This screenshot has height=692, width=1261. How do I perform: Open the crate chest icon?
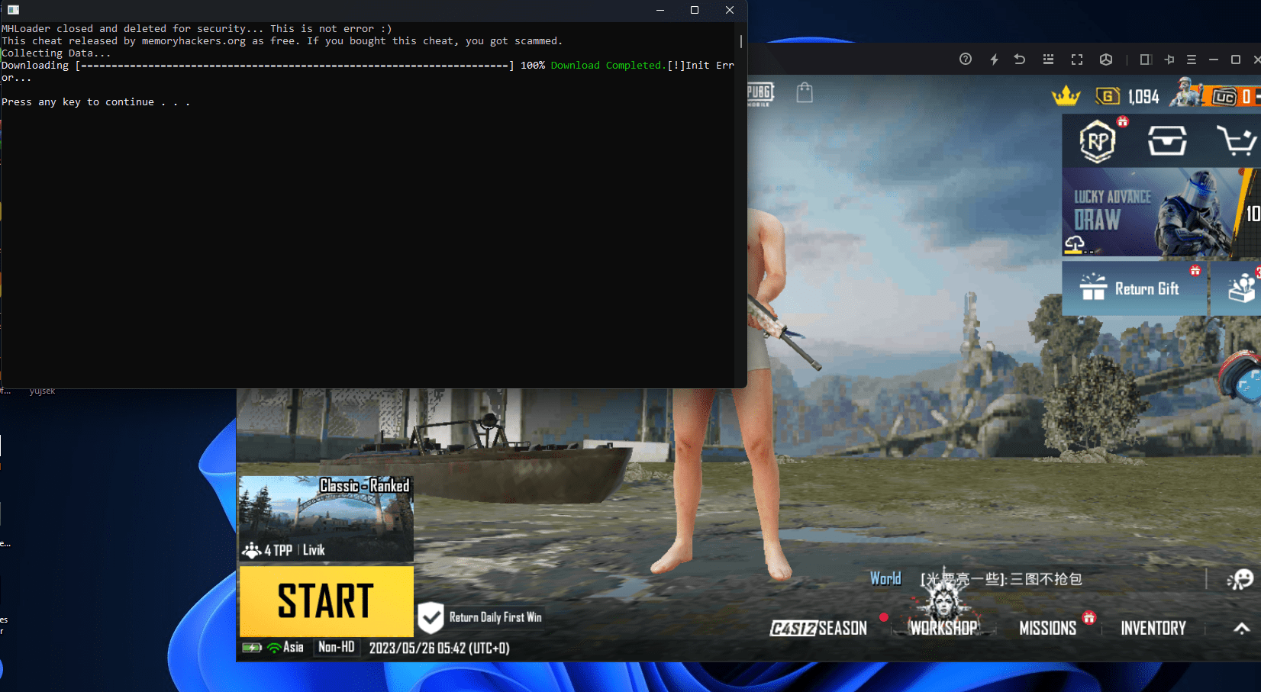pos(1167,141)
